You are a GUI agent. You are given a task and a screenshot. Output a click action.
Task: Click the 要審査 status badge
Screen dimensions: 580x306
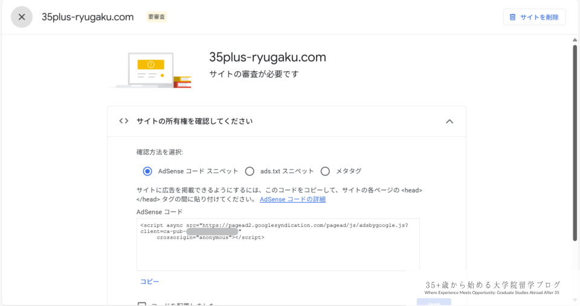[157, 17]
